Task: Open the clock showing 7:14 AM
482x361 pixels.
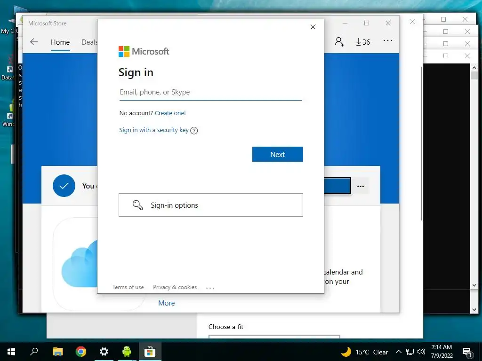Action: [x=442, y=352]
